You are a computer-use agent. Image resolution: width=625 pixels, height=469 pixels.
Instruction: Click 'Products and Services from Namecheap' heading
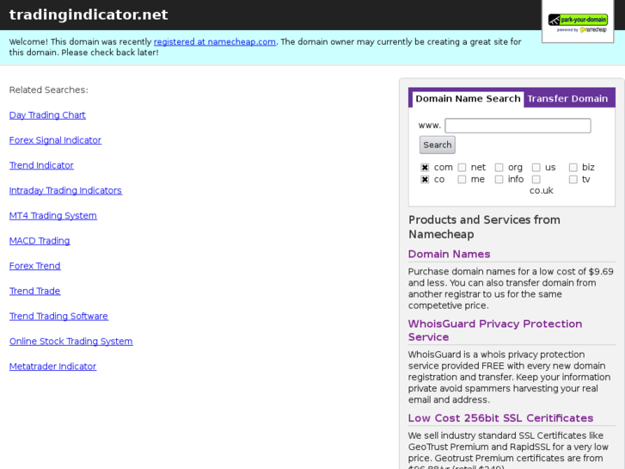coord(484,226)
